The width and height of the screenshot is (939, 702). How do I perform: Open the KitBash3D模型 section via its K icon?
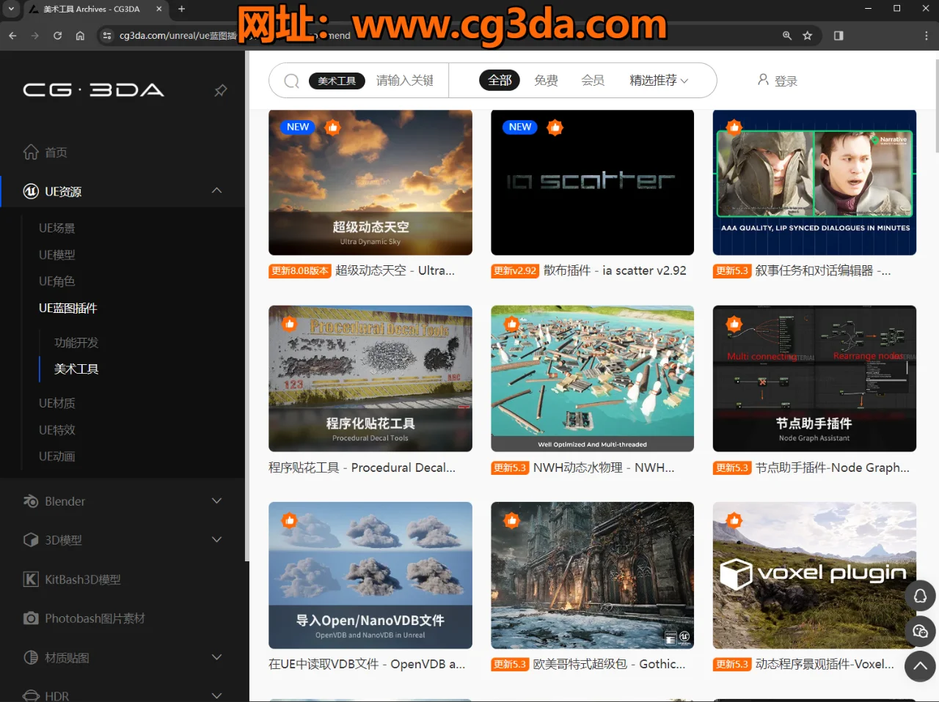click(x=30, y=579)
